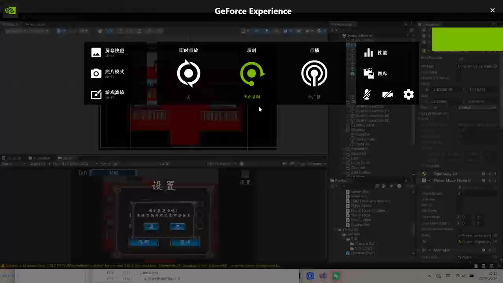
Task: Toggle the muted microphone
Action: [367, 94]
